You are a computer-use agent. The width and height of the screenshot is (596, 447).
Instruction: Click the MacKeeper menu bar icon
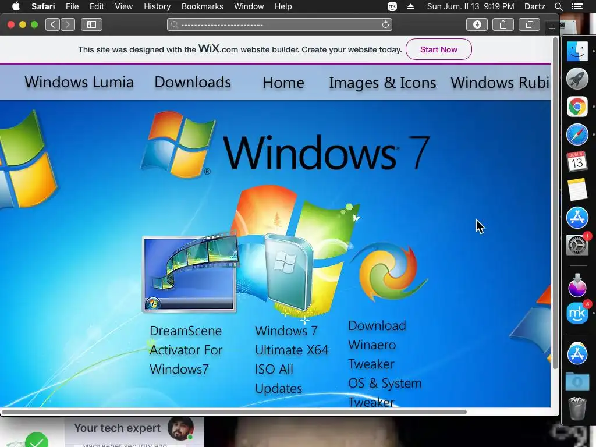tap(392, 6)
